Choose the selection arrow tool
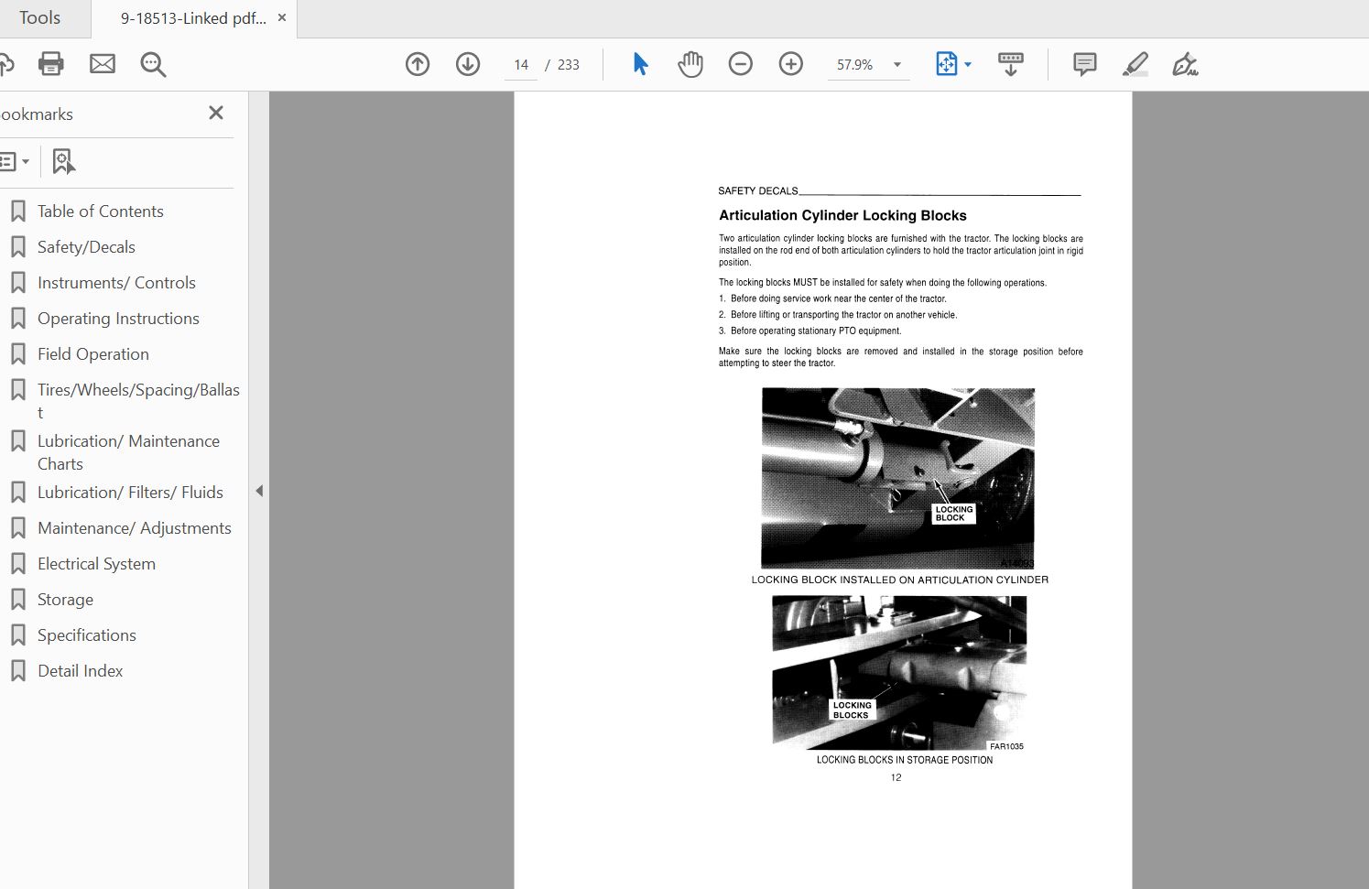This screenshot has height=889, width=1369. pyautogui.click(x=640, y=64)
